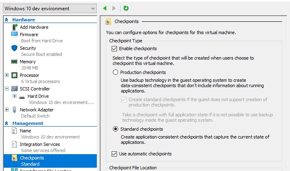The image size is (290, 171).
Task: Select the SCSI Controller item
Action: click(x=35, y=89)
